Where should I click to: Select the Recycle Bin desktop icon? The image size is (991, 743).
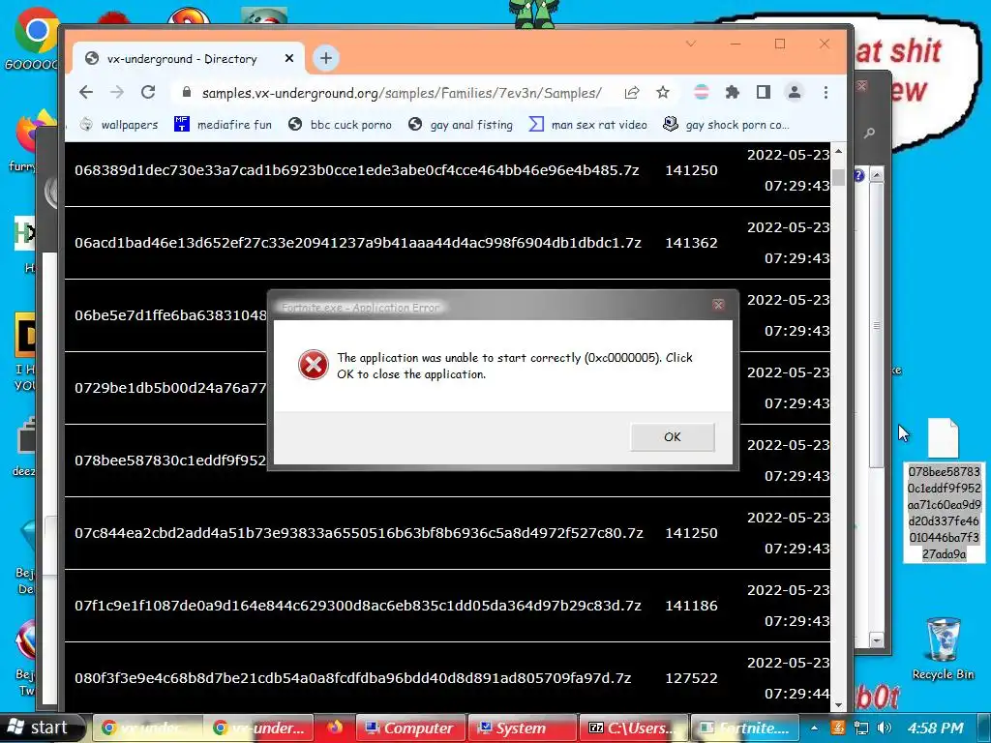[x=943, y=648]
